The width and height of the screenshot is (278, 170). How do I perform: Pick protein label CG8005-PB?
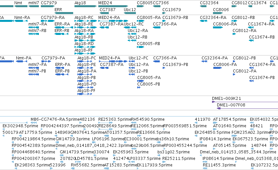(x=149, y=84)
